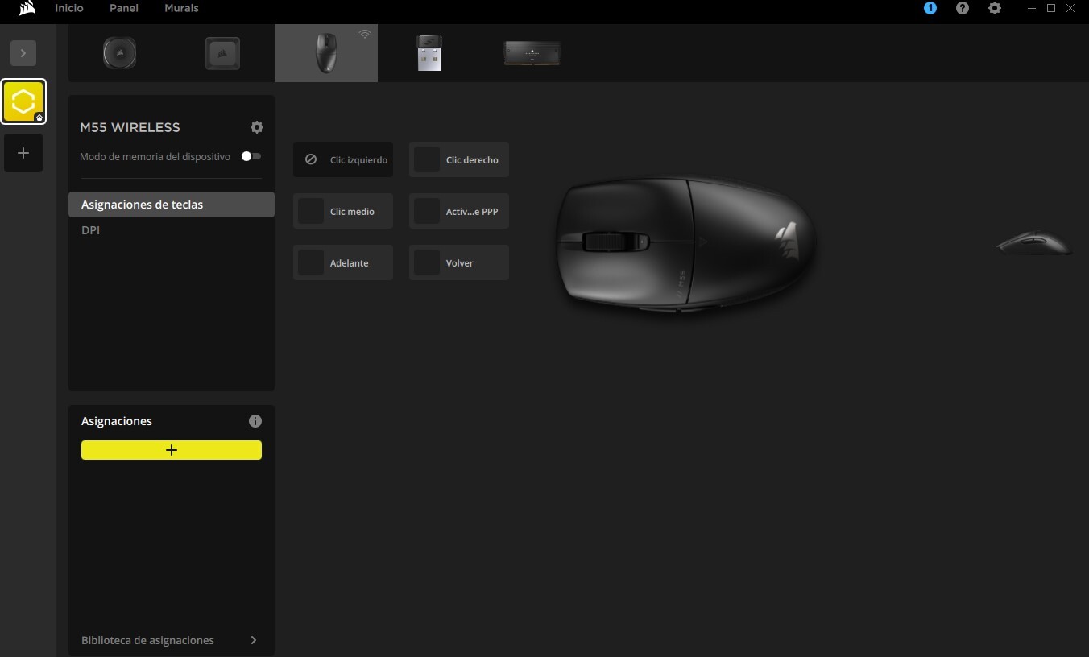Open M55 WIRELESS device settings gear
1089x657 pixels.
coord(257,127)
